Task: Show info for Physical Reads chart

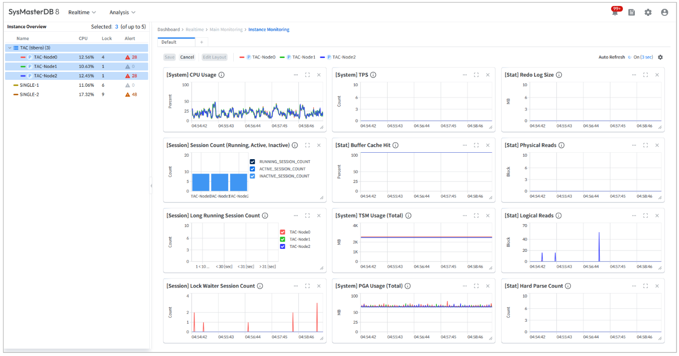Action: coord(561,145)
